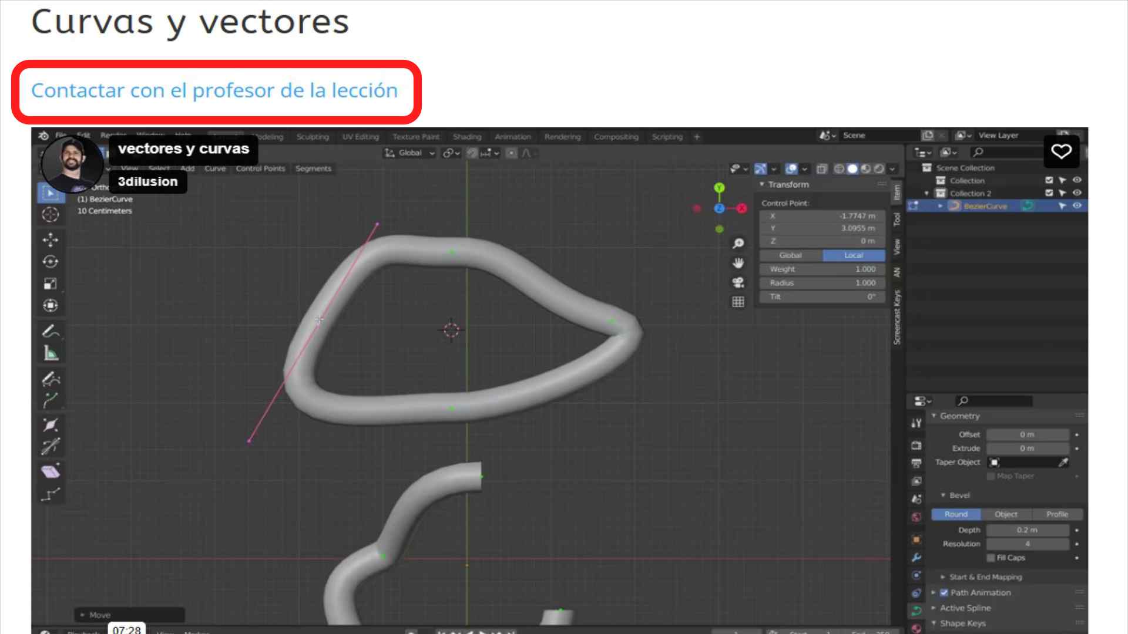
Task: Switch control point coordinates to Global
Action: [790, 255]
